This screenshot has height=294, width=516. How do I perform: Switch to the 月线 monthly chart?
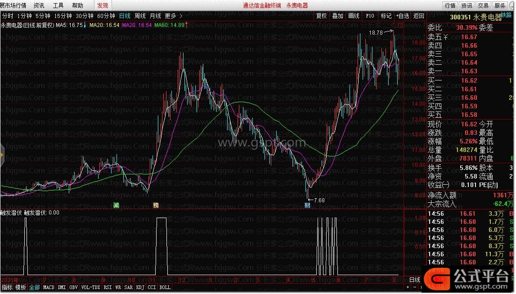(155, 16)
